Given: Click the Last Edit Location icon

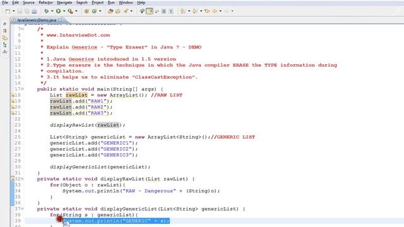Looking at the screenshot, I should (207, 11).
